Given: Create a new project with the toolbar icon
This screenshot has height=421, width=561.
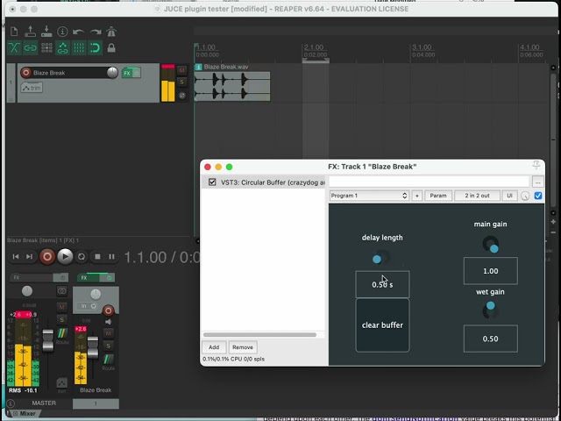Looking at the screenshot, I should coord(14,32).
